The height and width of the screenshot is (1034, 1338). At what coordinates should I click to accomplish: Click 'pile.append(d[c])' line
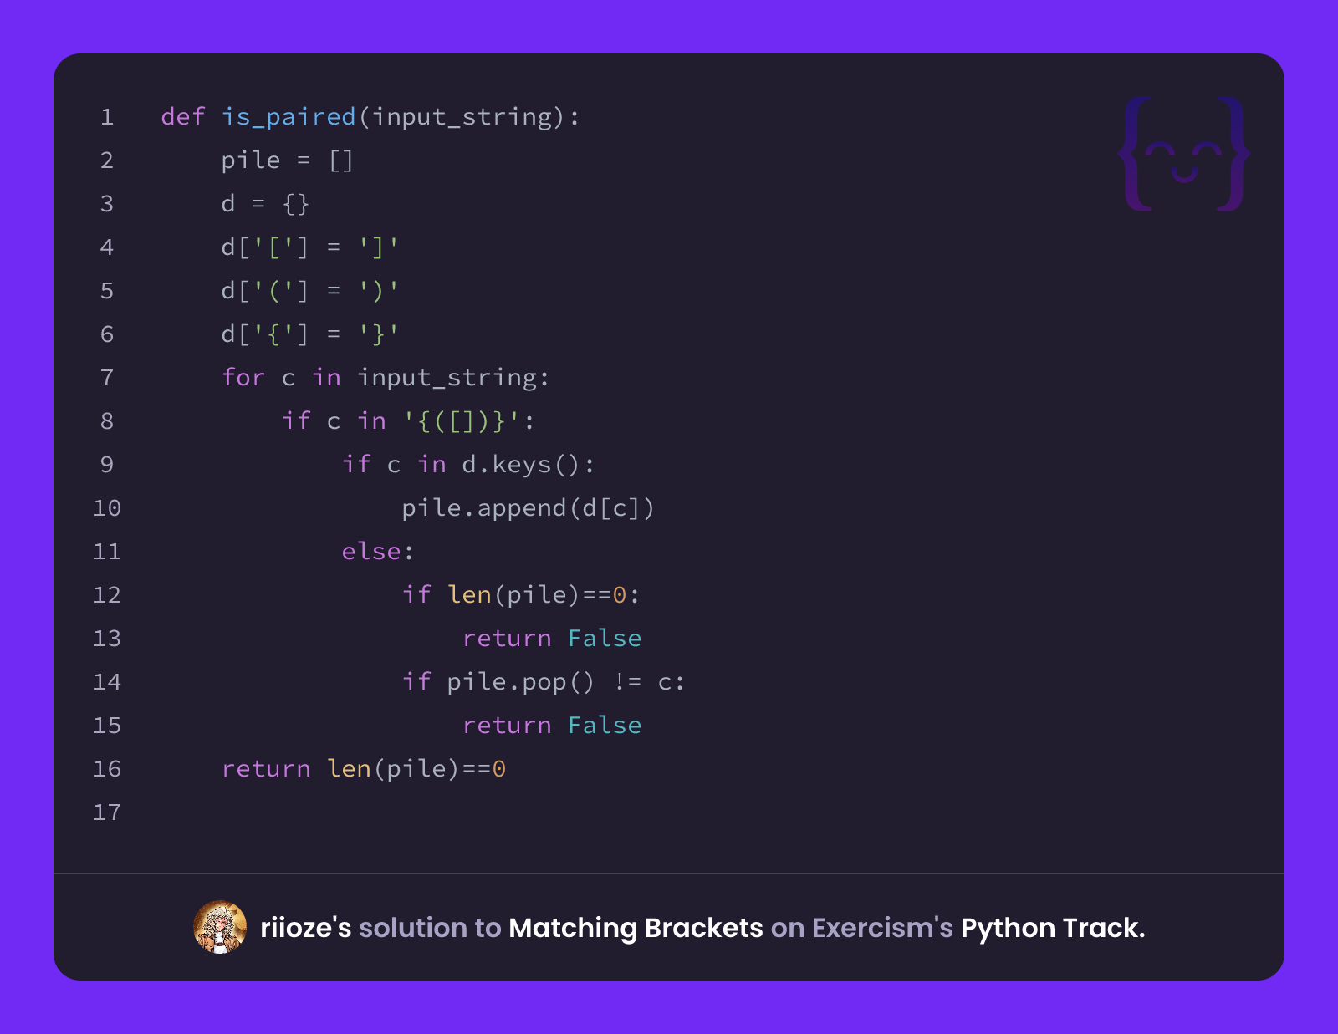(x=529, y=508)
